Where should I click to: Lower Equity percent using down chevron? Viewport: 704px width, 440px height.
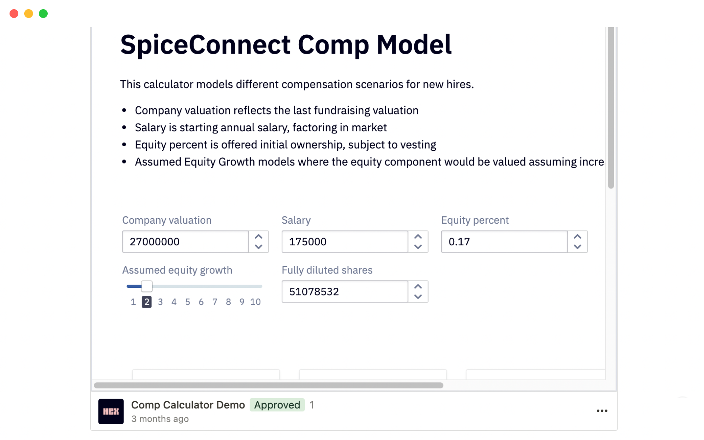pos(577,247)
